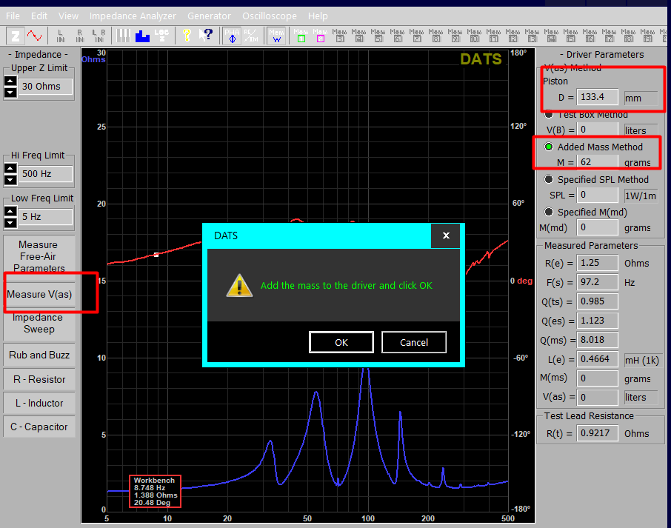The image size is (671, 528).
Task: Click the R - Resistor button
Action: [39, 379]
